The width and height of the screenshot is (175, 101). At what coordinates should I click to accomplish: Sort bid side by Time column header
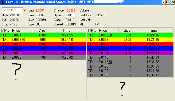click(x=66, y=30)
